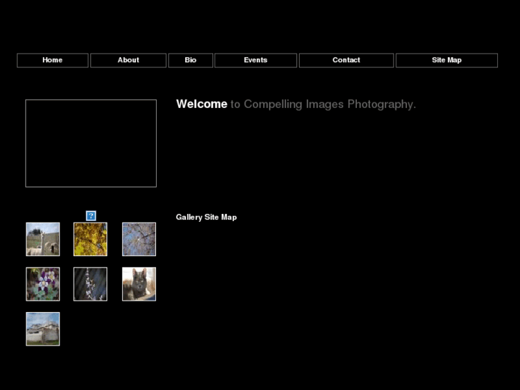Click the Site Map navigation button

tap(446, 60)
